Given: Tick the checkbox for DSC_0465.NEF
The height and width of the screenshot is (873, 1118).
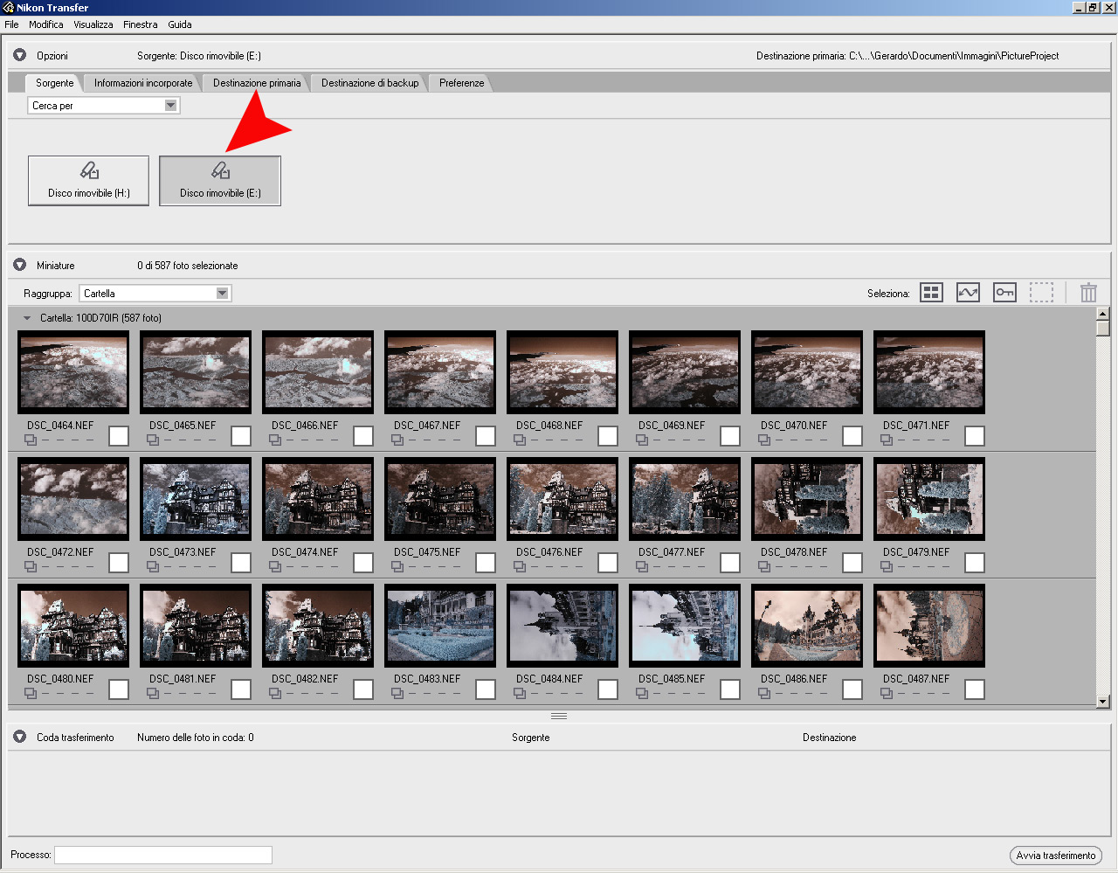Looking at the screenshot, I should click(x=241, y=435).
